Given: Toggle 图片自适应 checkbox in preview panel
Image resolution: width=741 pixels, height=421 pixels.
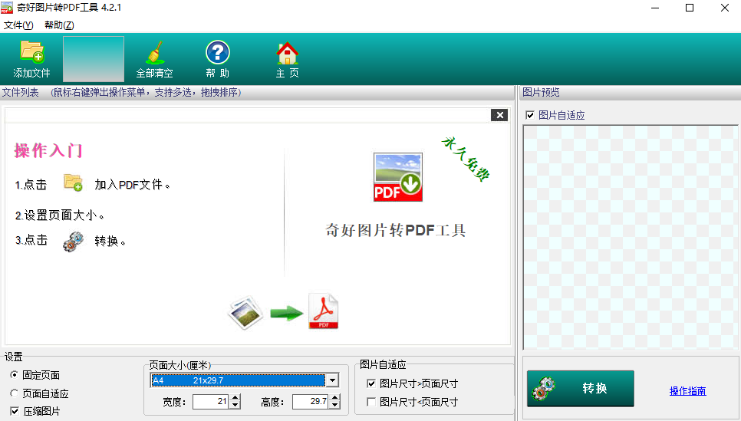Looking at the screenshot, I should (529, 115).
